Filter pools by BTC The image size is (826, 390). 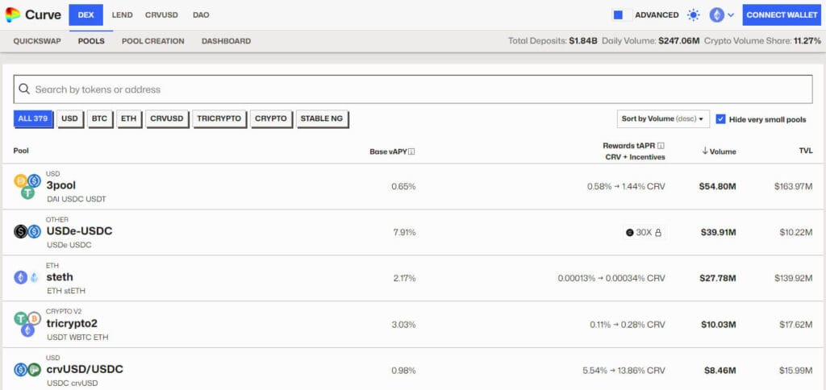[x=99, y=119]
